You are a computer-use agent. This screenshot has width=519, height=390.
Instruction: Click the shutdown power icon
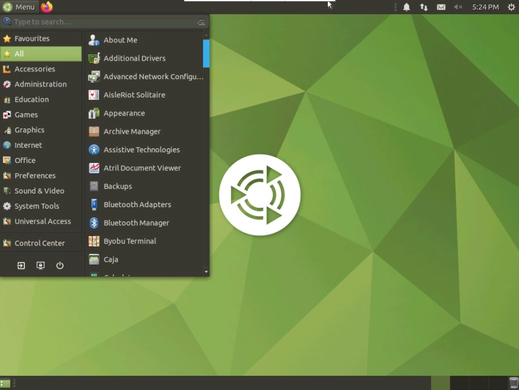click(x=60, y=265)
